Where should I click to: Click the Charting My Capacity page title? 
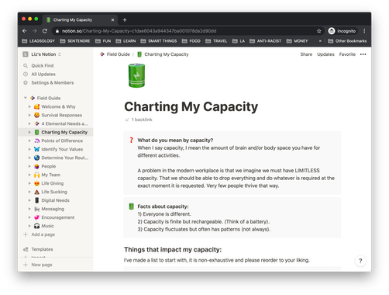[191, 106]
